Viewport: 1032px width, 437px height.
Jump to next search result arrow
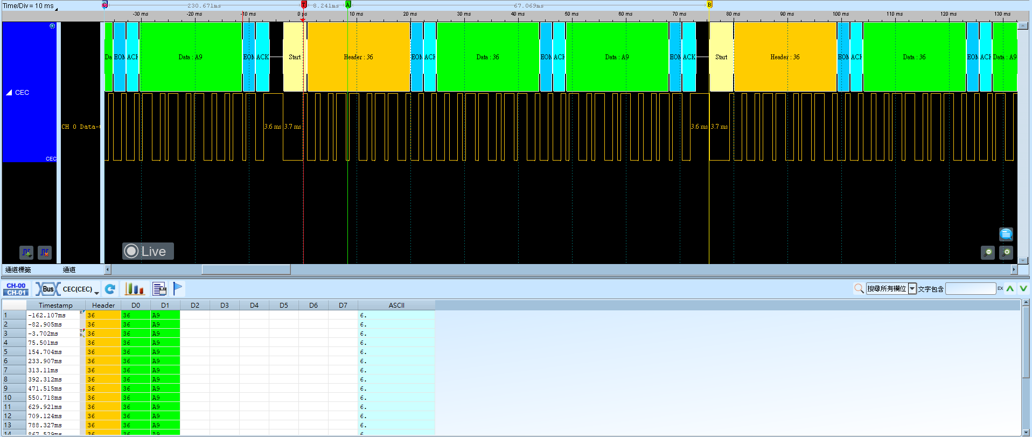tap(1023, 289)
